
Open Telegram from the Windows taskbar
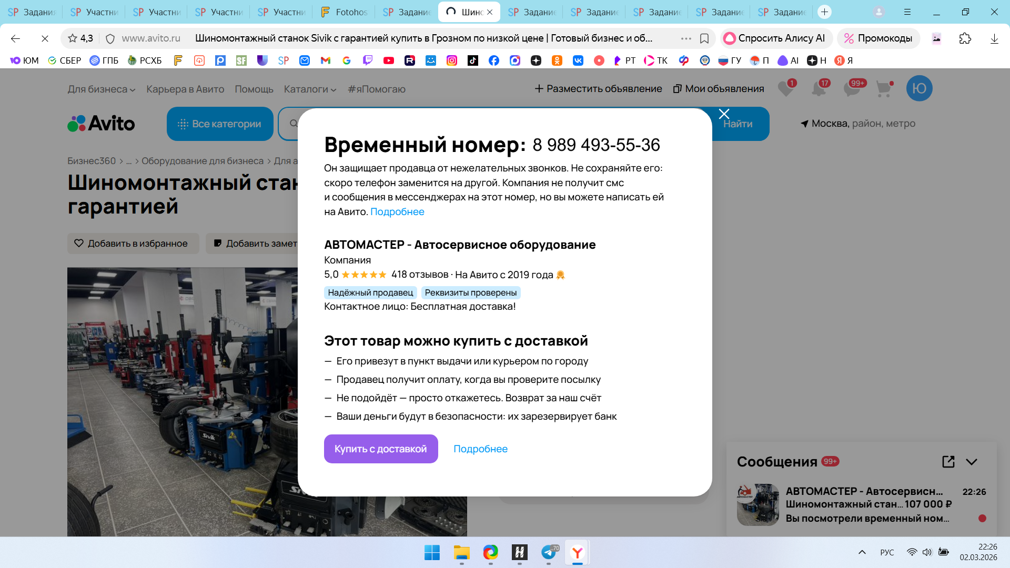(549, 552)
